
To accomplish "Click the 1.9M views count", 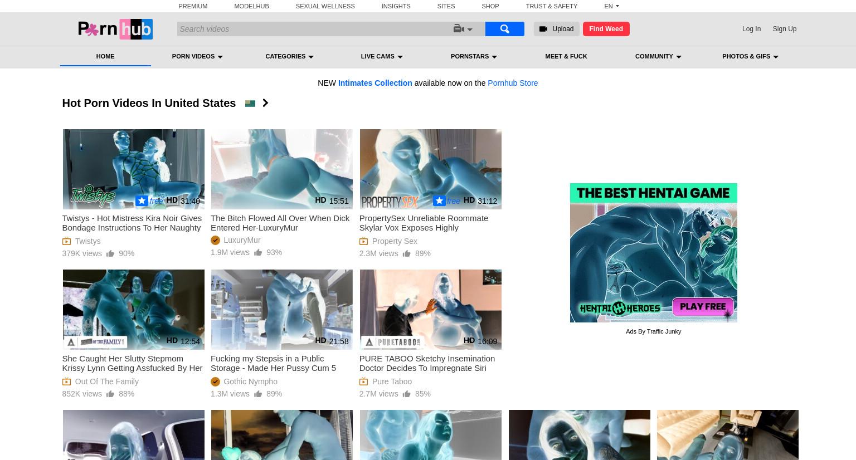I will [230, 252].
